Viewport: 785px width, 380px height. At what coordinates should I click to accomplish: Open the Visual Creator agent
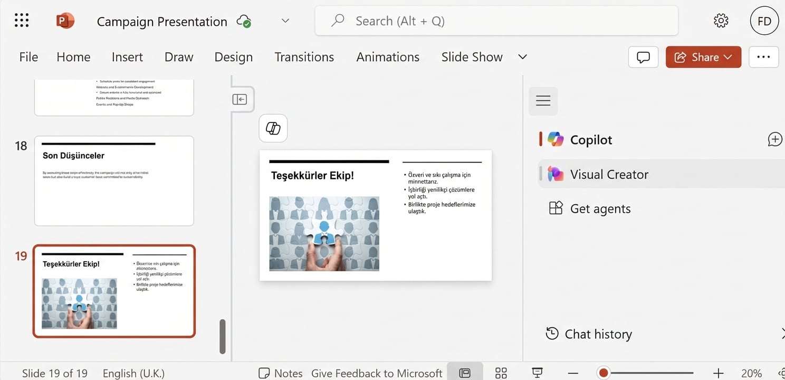pos(609,174)
